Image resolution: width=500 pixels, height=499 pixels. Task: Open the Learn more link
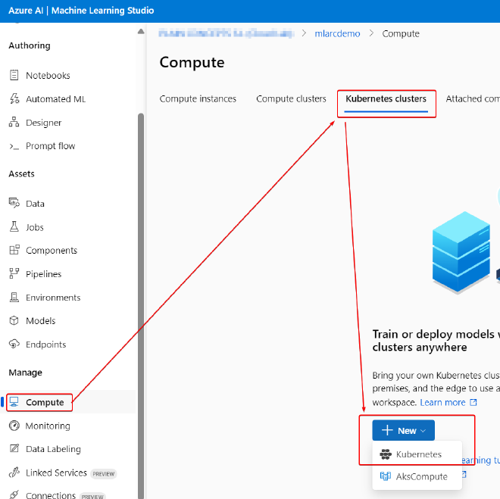(442, 402)
